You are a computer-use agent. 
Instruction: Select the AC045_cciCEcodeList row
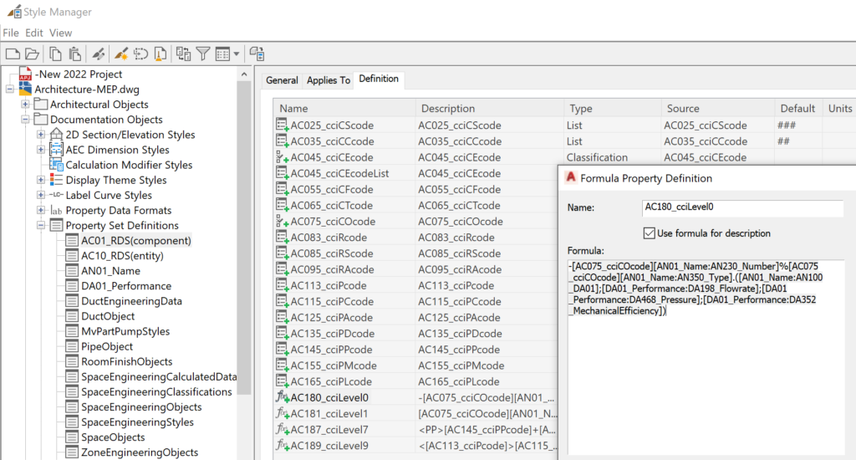416,173
